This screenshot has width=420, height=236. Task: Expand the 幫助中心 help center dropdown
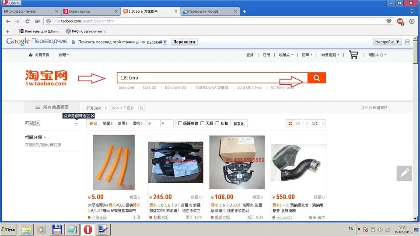(377, 55)
